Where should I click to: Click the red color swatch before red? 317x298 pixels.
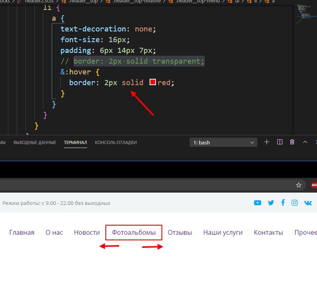point(152,82)
